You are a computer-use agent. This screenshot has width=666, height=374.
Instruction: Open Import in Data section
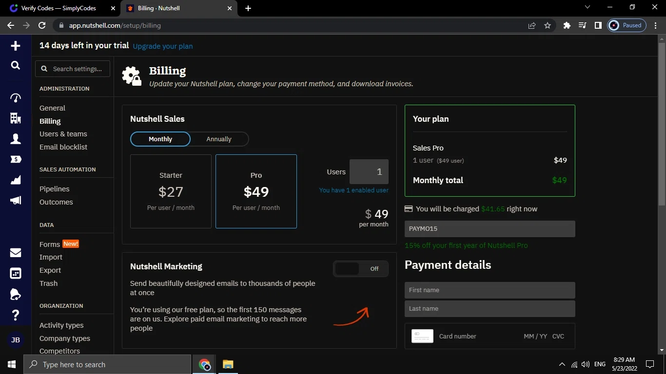click(51, 257)
